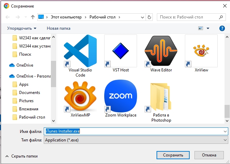Open the recent locations dropdown arrow
The image size is (230, 164).
[26, 17]
